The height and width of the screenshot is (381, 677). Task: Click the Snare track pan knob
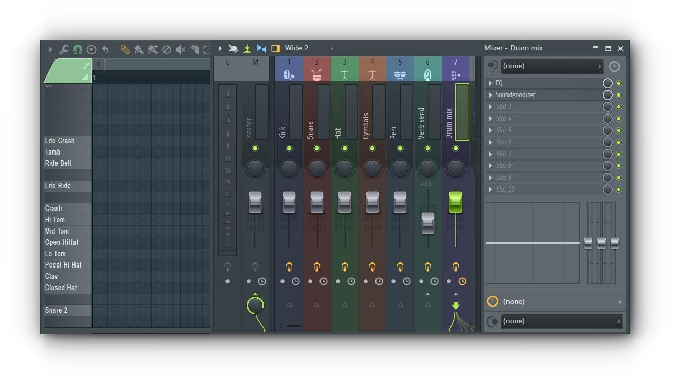point(316,168)
